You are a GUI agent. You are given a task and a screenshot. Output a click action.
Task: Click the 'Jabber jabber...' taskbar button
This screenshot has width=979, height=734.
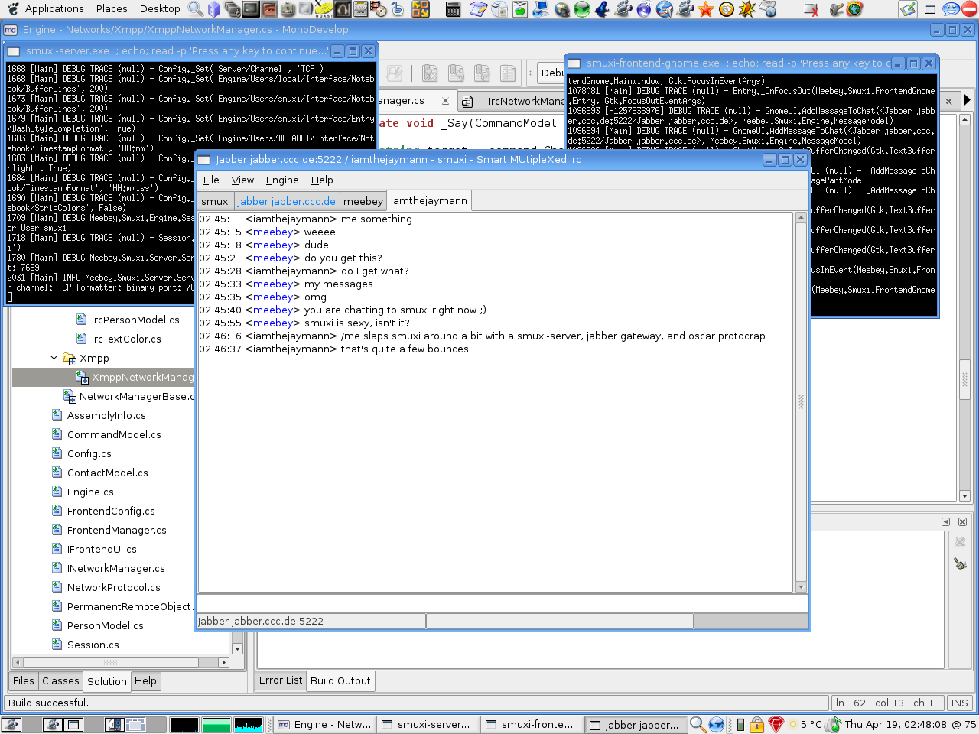point(636,724)
